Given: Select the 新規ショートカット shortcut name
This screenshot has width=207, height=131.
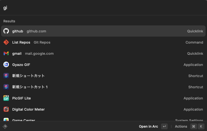Looking at the screenshot, I should point(28,76).
